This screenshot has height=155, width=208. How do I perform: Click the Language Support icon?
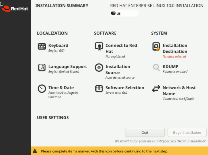pos(42,67)
